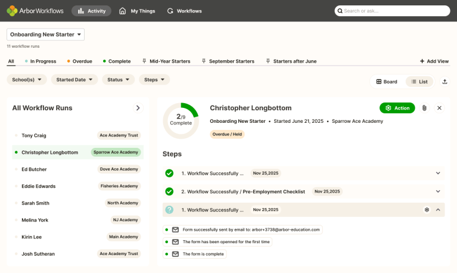Select Christopher Longbottom workflow run
Screen dimensions: 457x273
tap(78, 152)
